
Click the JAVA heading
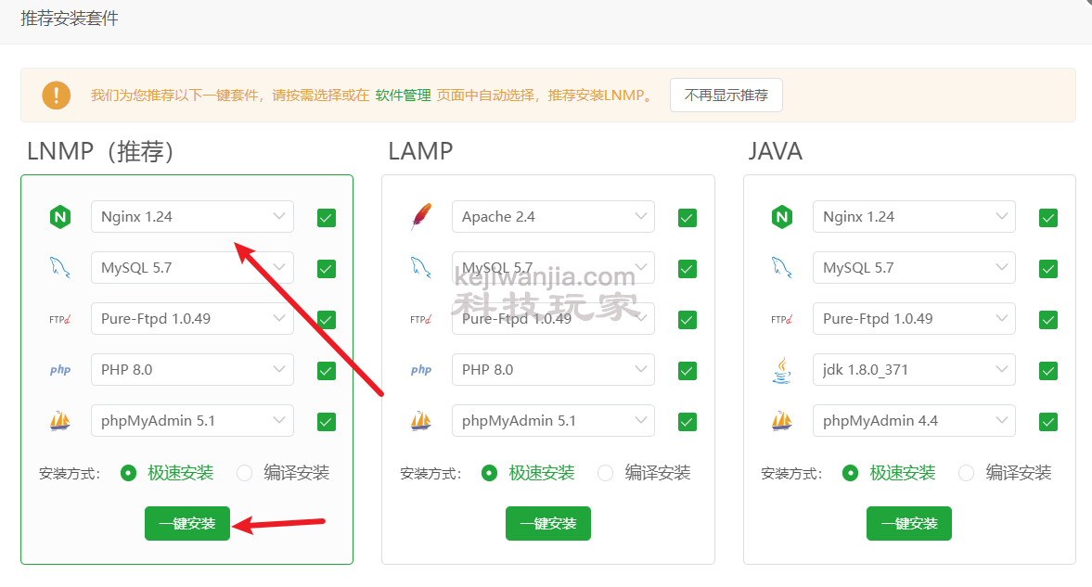pos(775,151)
